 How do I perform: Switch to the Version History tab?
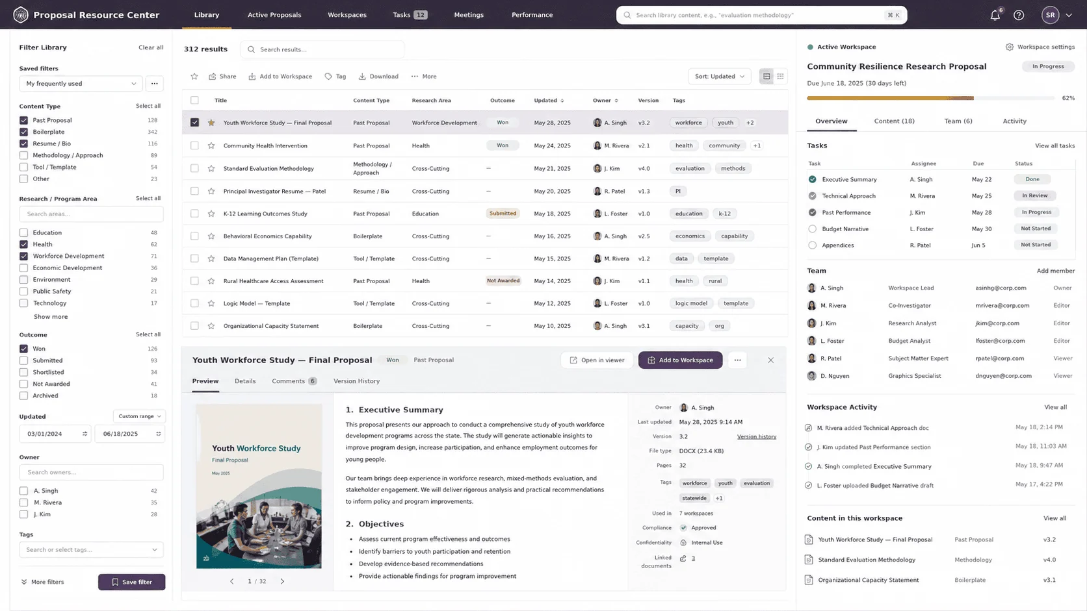[356, 381]
